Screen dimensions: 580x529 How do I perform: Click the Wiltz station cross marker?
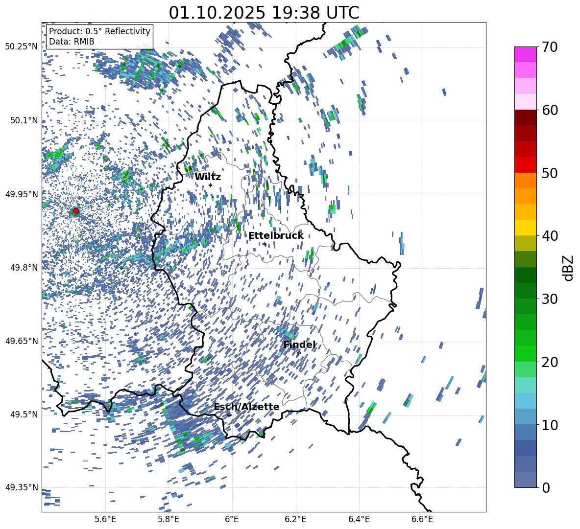(x=211, y=185)
